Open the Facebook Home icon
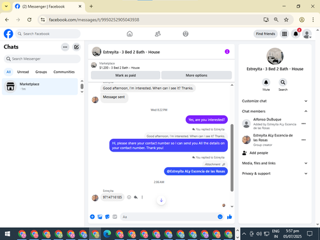The height and width of the screenshot is (240, 320). [x=129, y=34]
